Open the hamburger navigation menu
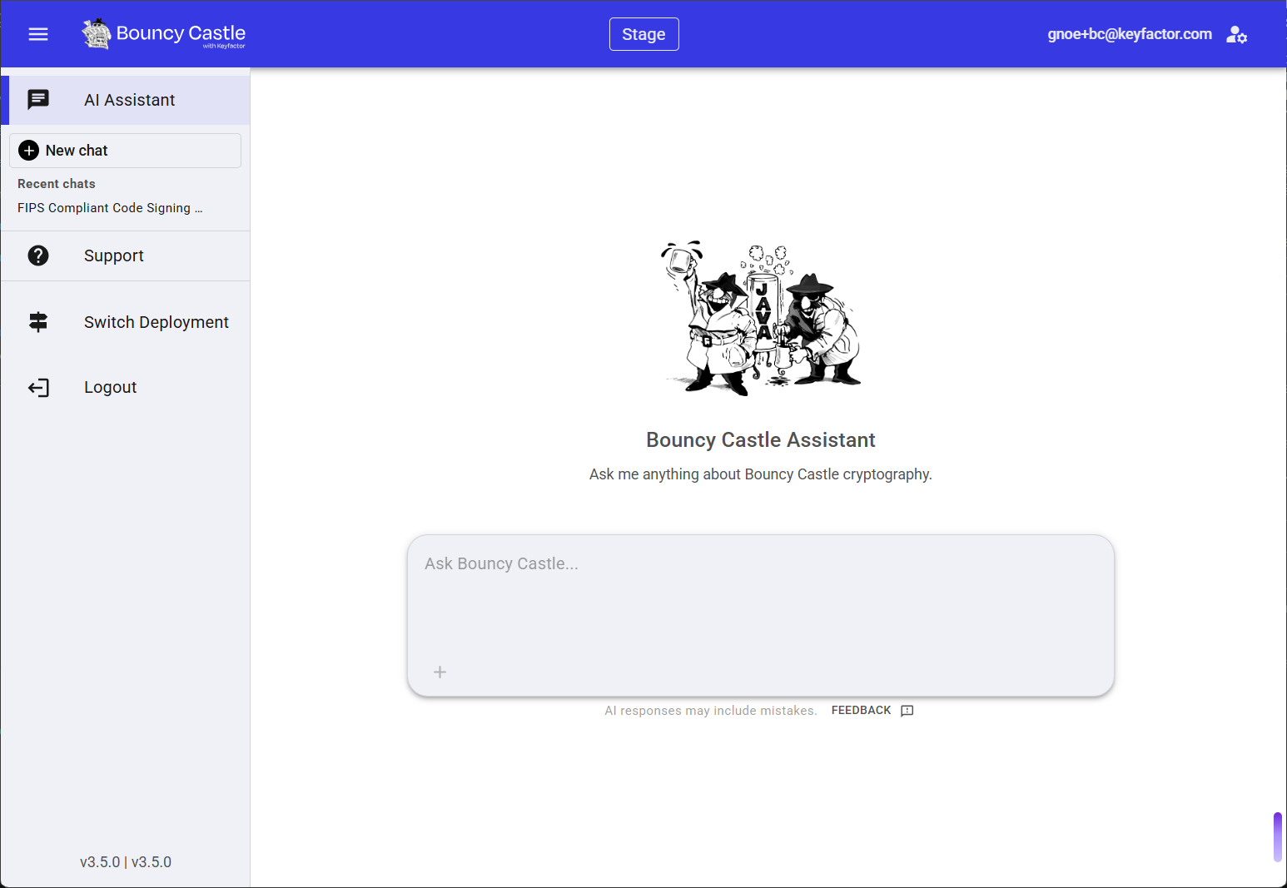Viewport: 1287px width, 888px height. pos(38,34)
